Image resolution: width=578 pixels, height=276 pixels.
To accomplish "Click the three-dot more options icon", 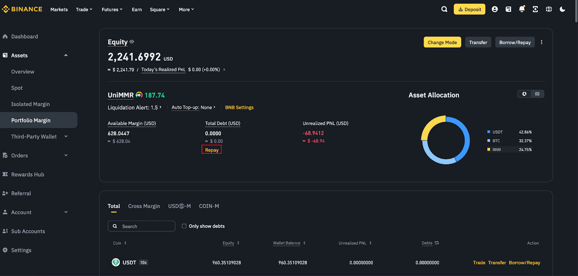I will click(x=542, y=42).
